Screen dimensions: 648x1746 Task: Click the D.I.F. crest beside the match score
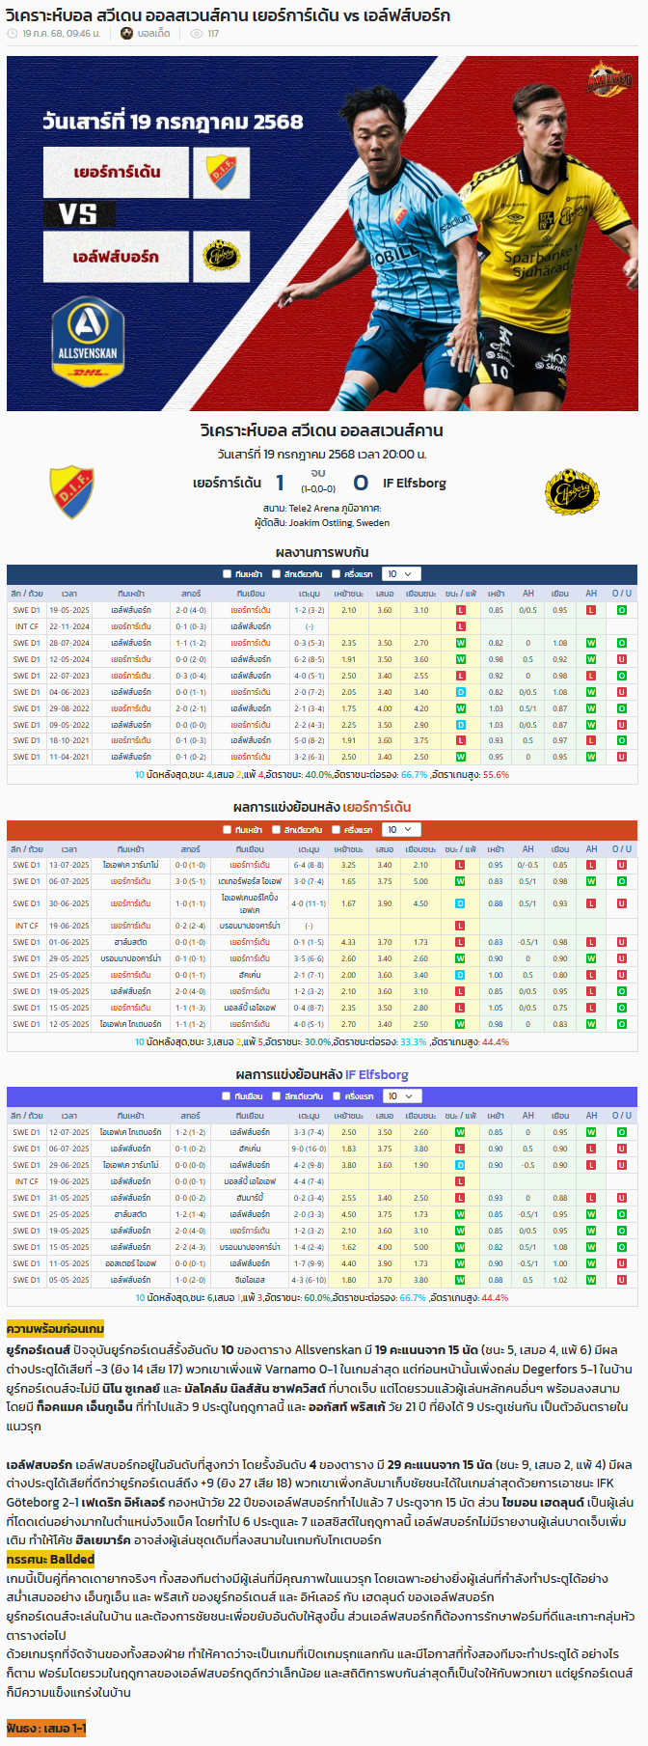click(x=71, y=491)
